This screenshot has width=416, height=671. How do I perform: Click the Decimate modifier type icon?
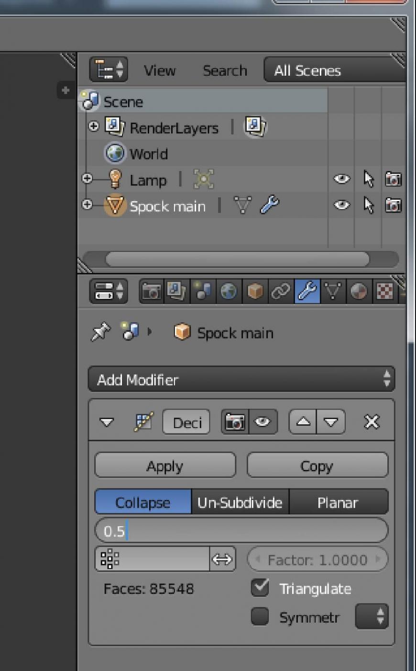pyautogui.click(x=142, y=422)
